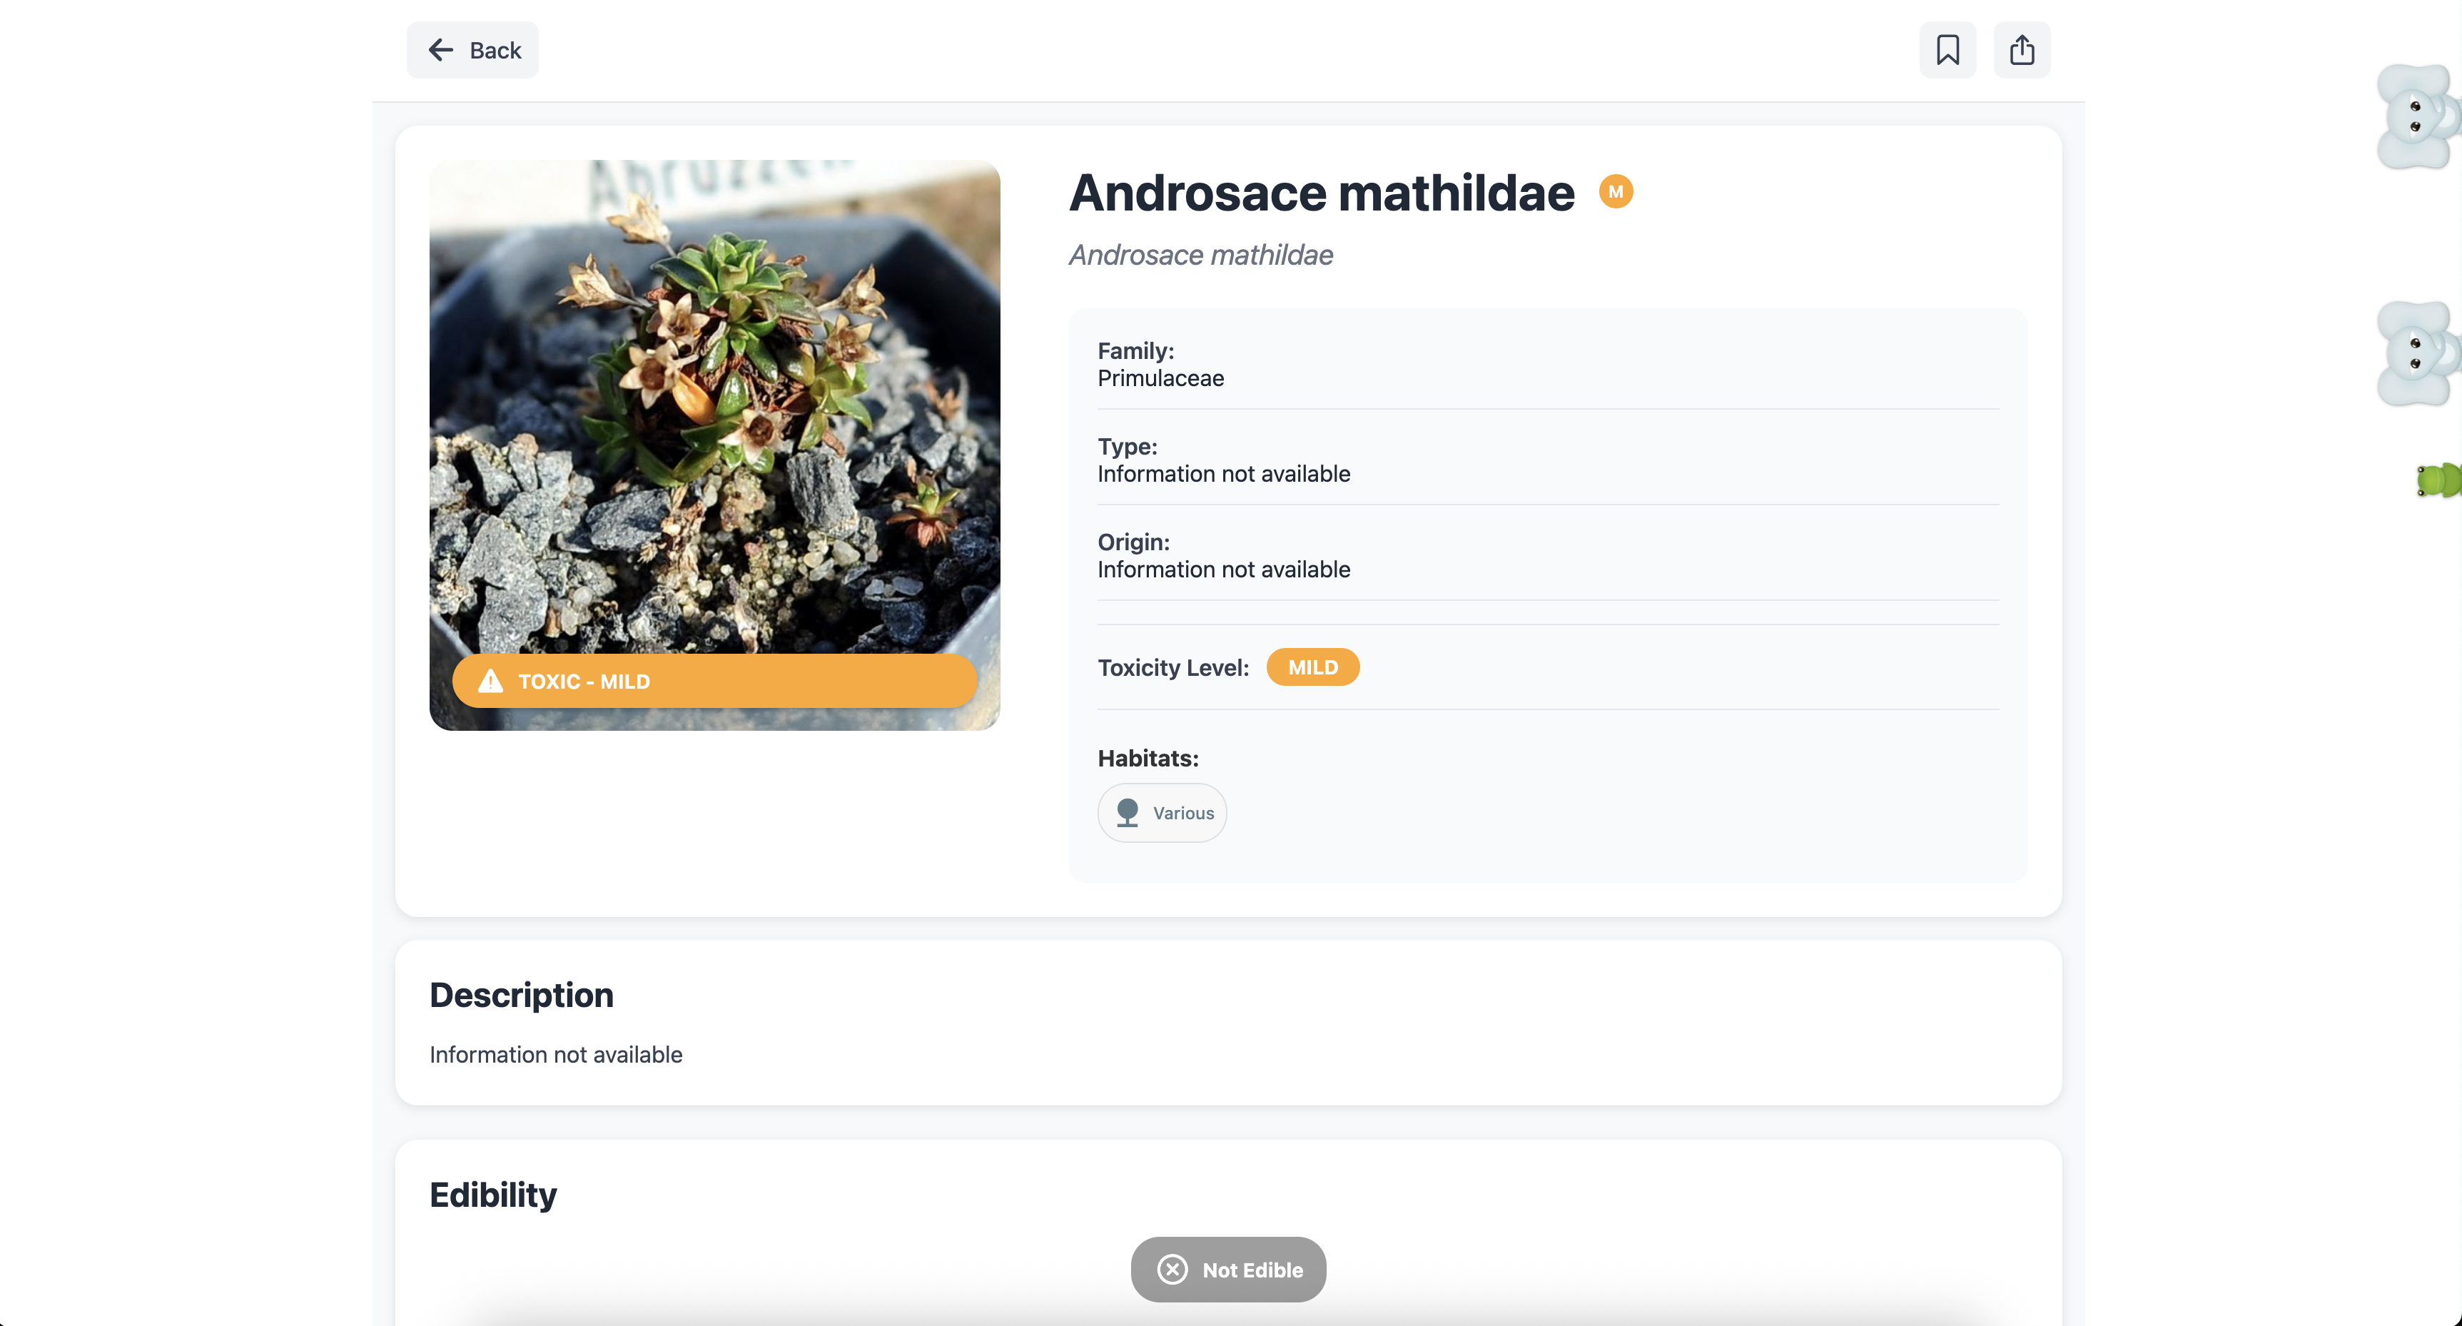Screen dimensions: 2462x1326
Task: Bookmark this plant with the bookmark icon
Action: coord(1947,50)
